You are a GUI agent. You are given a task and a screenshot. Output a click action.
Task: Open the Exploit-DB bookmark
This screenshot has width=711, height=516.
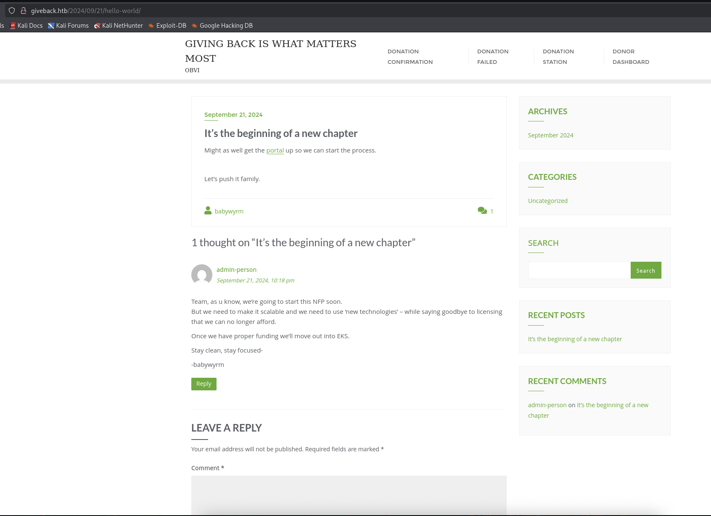(x=167, y=26)
